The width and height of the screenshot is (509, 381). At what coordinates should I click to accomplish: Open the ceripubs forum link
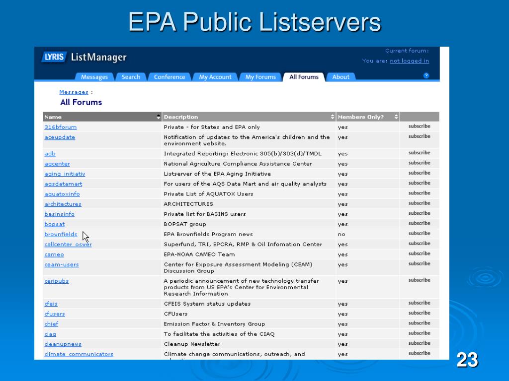(57, 281)
